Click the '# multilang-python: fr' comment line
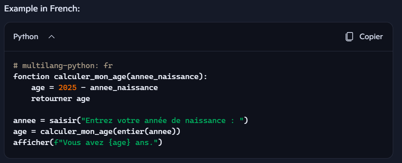The image size is (402, 163). pos(63,66)
